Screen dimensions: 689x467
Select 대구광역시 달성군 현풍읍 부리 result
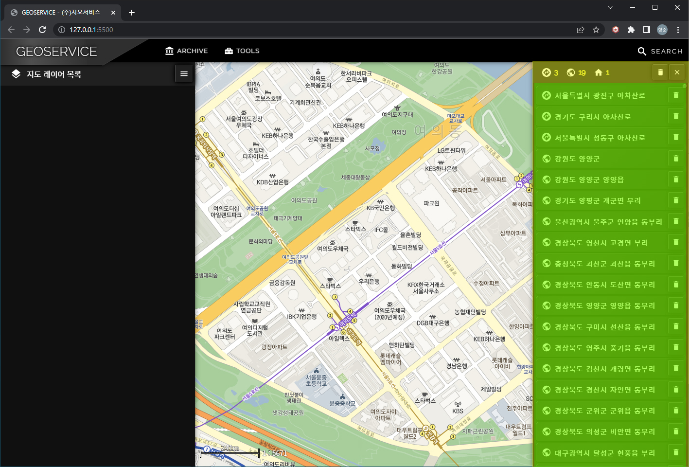(601, 453)
